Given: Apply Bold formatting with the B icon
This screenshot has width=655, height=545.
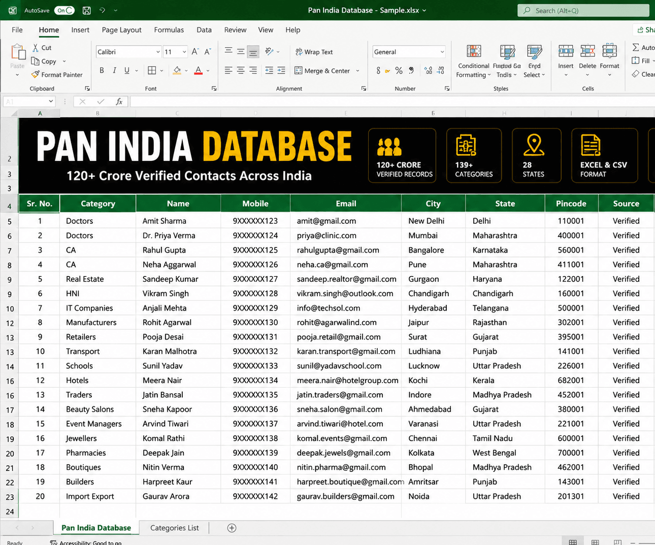Looking at the screenshot, I should pos(102,71).
